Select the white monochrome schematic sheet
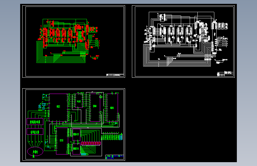This screenshot has width=257, height=166. [x=183, y=41]
